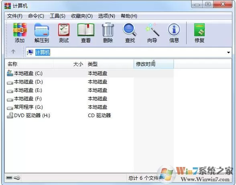Open the 收藏夹(O) menu
236x185 pixels.
(x=82, y=16)
